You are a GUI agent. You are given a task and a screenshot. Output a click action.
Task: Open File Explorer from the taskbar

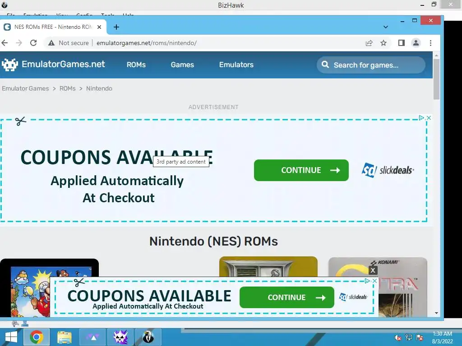click(x=64, y=337)
